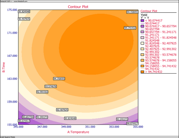Viewport: 179px width, 138px height.
Task: Click the red Contour Plot chart title
Action: 78,7
